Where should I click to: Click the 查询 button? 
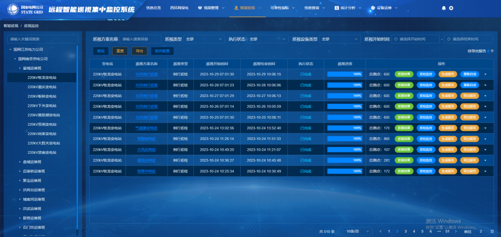coord(100,51)
